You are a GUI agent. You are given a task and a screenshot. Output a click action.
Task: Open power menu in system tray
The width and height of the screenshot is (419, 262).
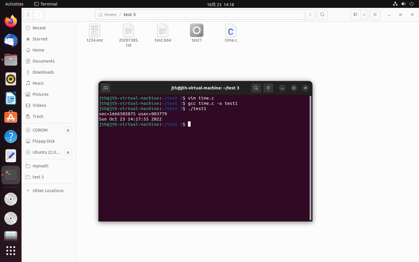411,4
